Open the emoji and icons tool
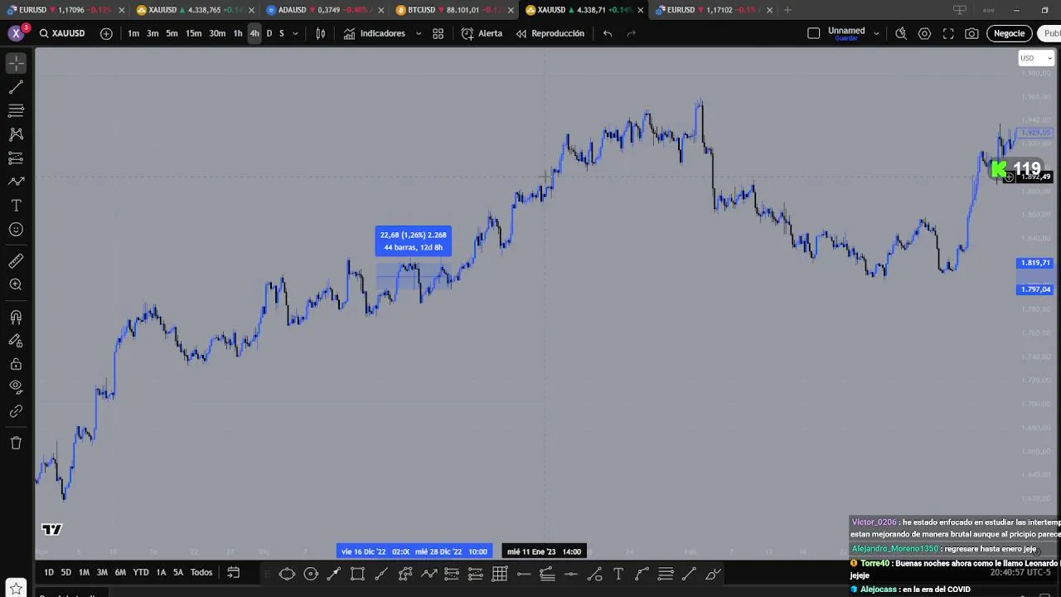This screenshot has width=1061, height=597. point(16,229)
